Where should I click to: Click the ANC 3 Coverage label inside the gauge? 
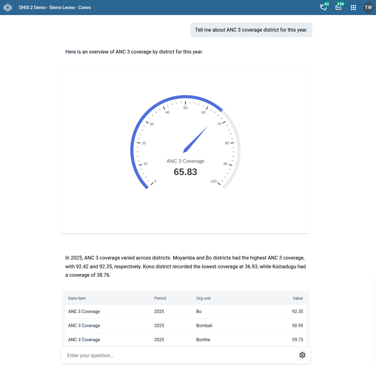pos(185,161)
